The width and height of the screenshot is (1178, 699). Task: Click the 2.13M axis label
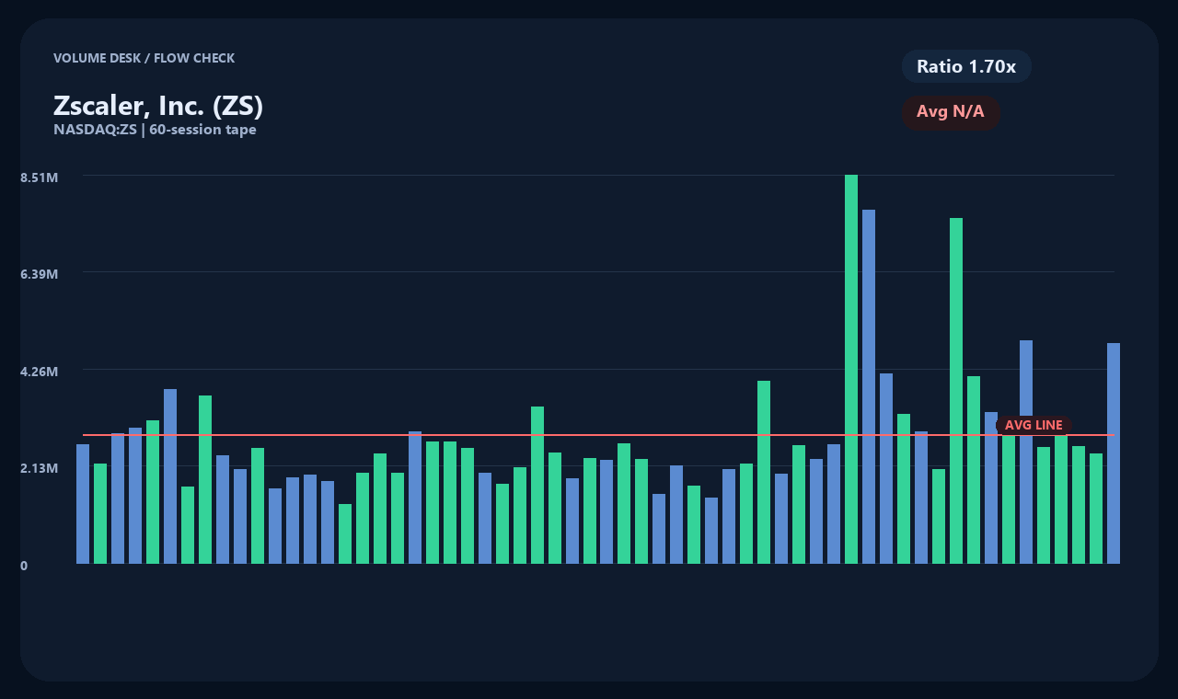[40, 468]
